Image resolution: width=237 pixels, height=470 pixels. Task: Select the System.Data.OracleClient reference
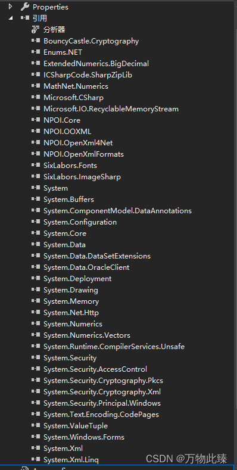point(86,267)
